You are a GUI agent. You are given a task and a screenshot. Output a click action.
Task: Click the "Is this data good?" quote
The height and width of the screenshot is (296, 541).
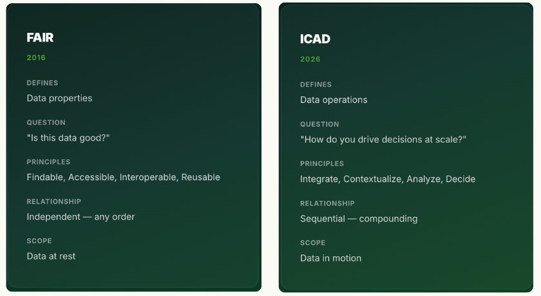tap(68, 138)
